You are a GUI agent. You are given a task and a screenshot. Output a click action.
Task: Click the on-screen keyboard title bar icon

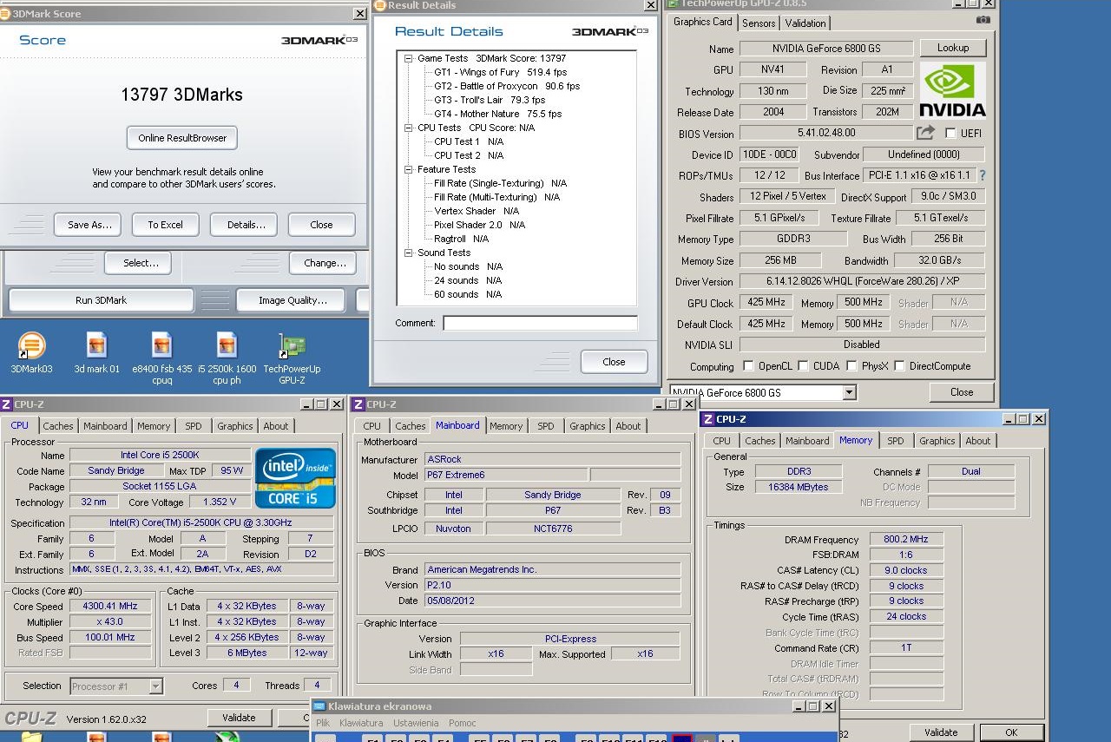tap(319, 706)
